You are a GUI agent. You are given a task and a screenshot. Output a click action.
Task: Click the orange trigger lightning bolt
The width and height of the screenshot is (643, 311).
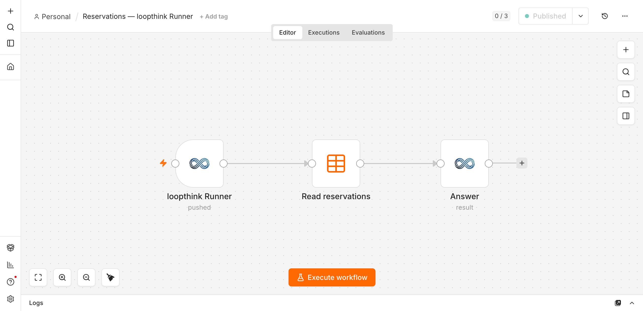click(163, 163)
